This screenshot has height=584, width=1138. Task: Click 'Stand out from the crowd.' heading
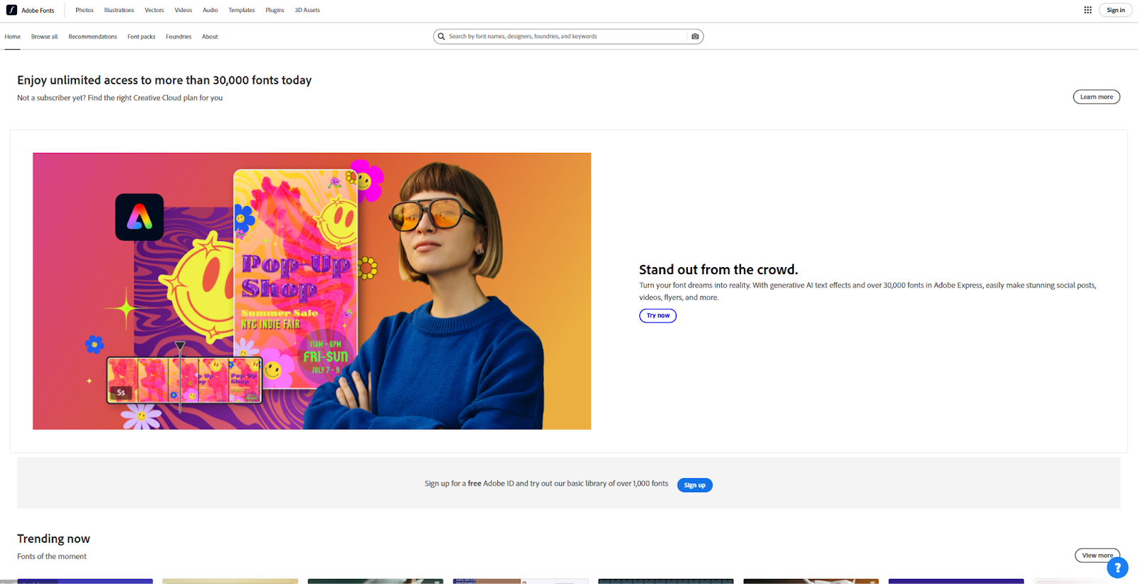(718, 269)
